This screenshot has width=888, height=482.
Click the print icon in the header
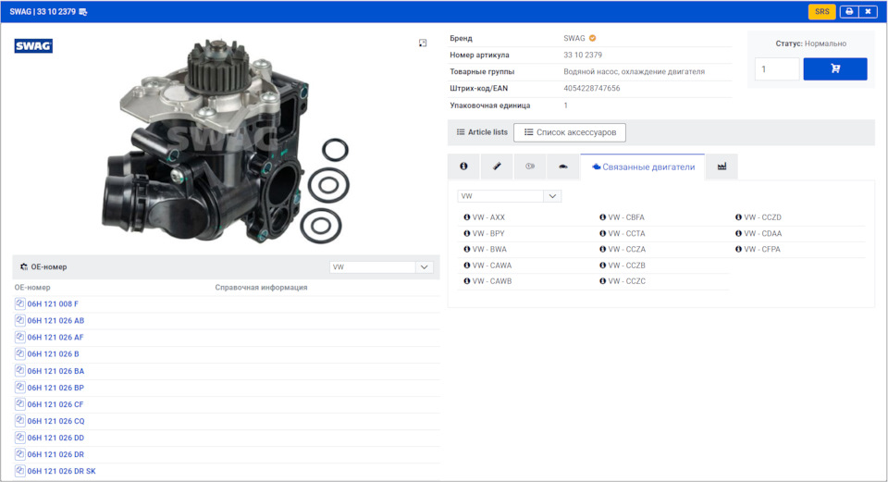coord(848,12)
